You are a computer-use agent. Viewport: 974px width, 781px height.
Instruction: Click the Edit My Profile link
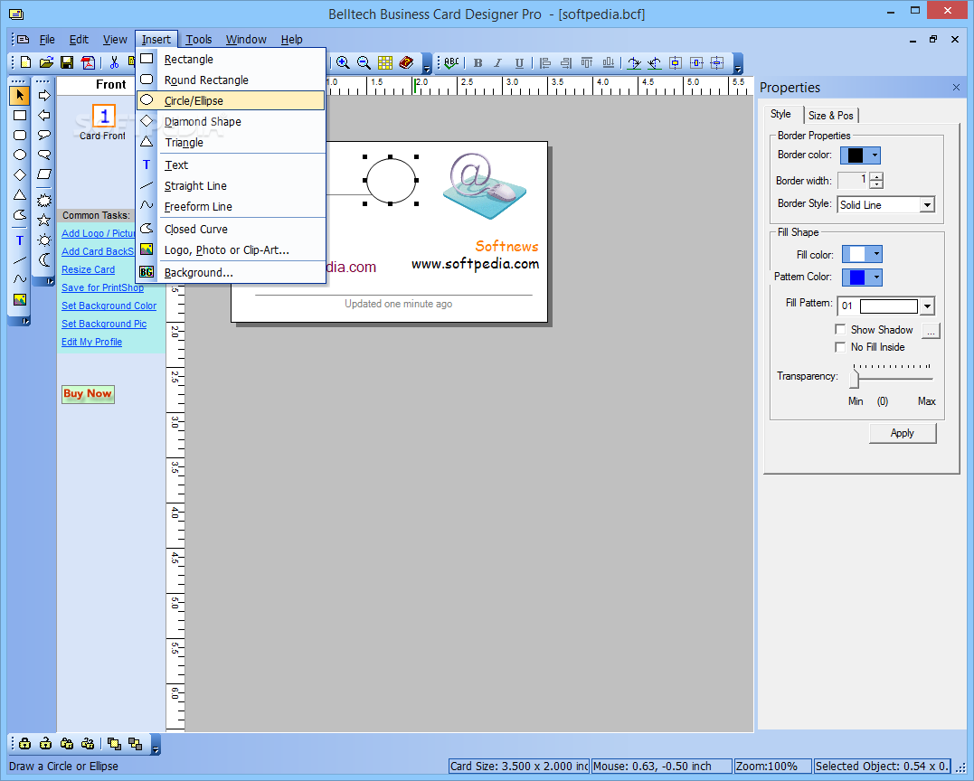pos(91,342)
